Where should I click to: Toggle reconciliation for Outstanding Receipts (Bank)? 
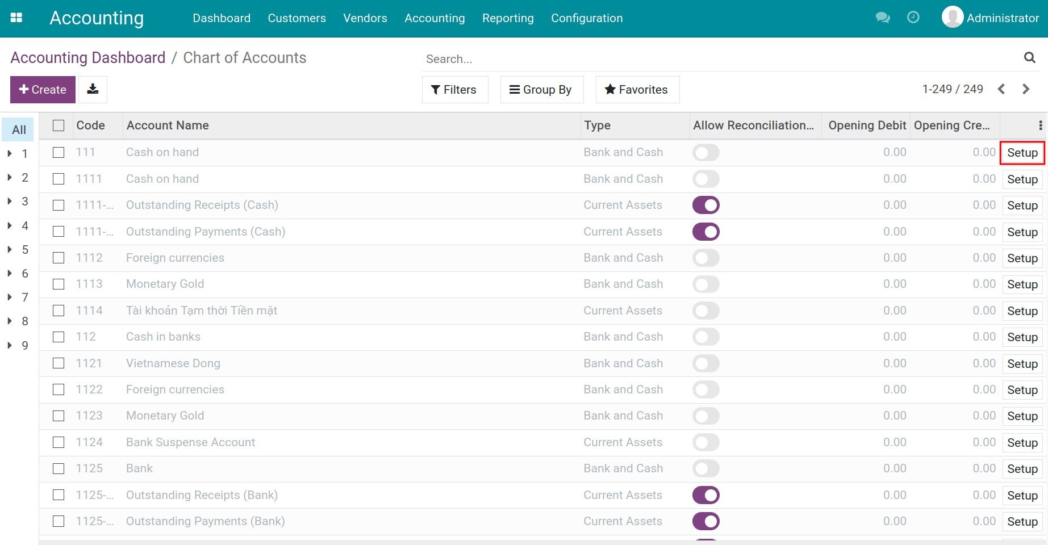coord(706,495)
